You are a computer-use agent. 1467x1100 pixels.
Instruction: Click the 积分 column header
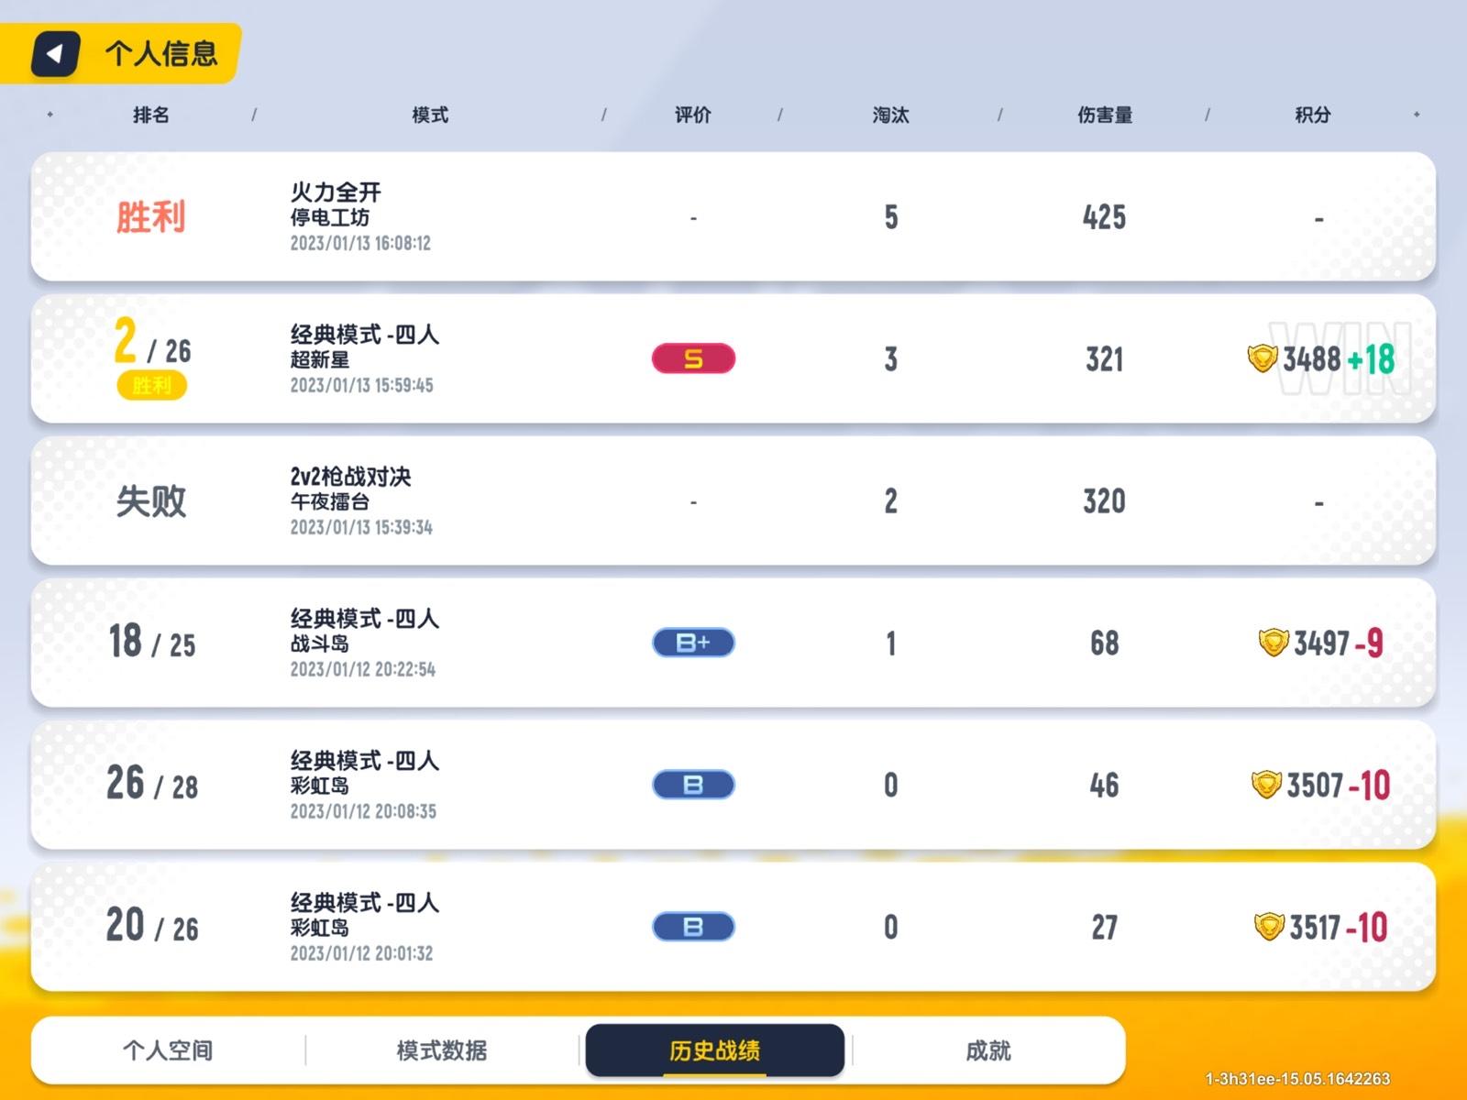tap(1312, 115)
